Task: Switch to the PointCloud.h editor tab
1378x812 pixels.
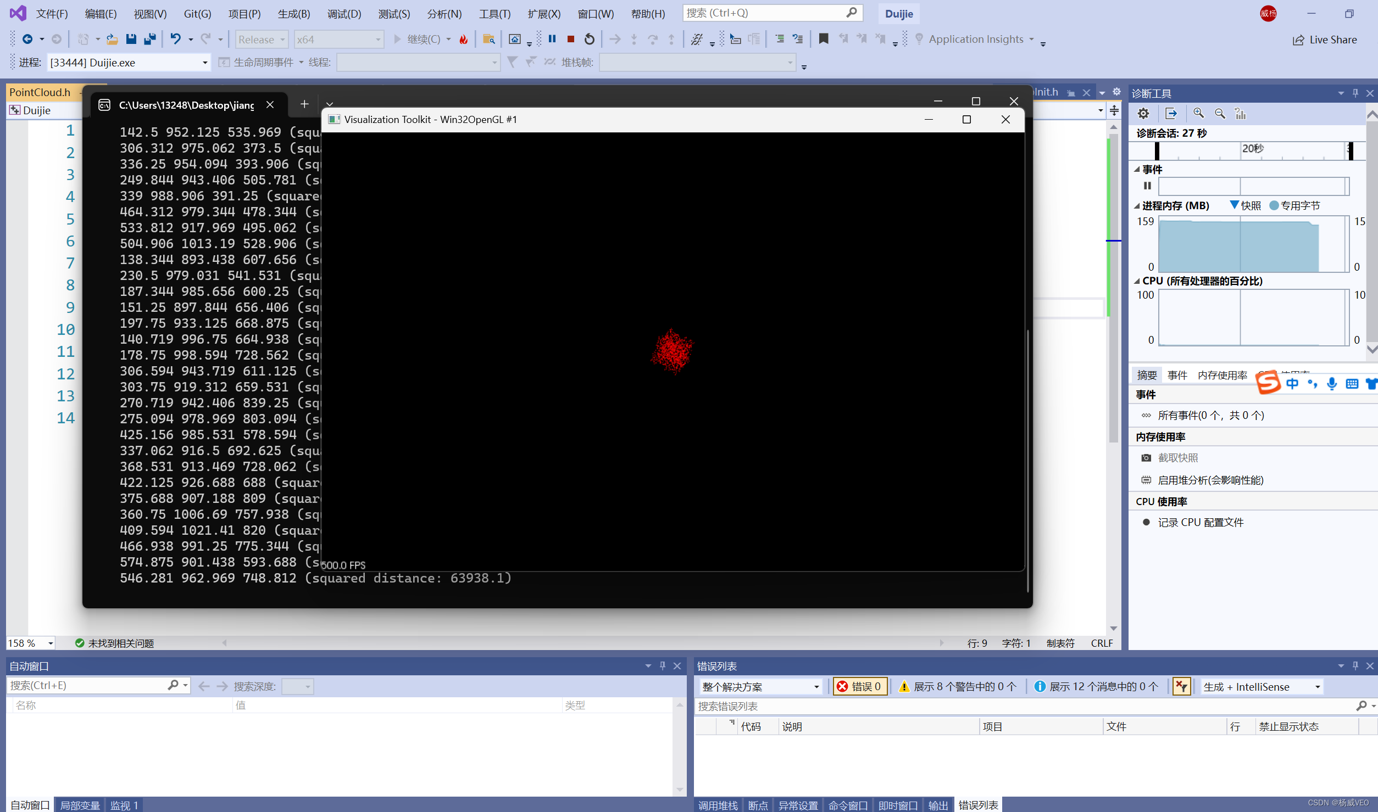Action: pos(38,92)
